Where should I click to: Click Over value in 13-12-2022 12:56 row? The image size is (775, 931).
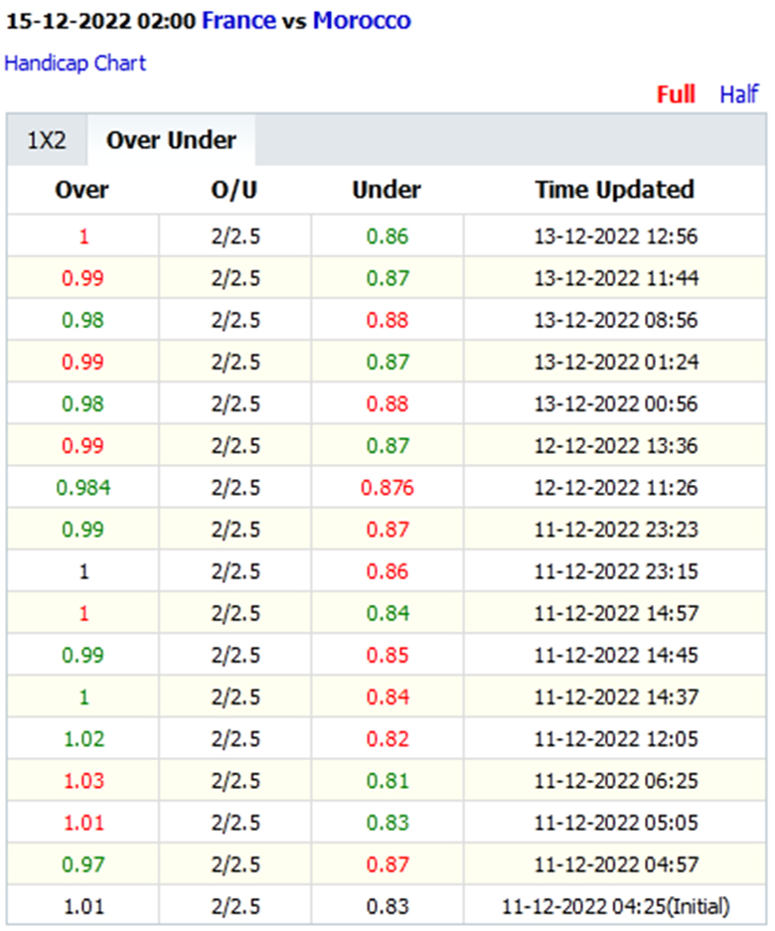click(x=83, y=236)
